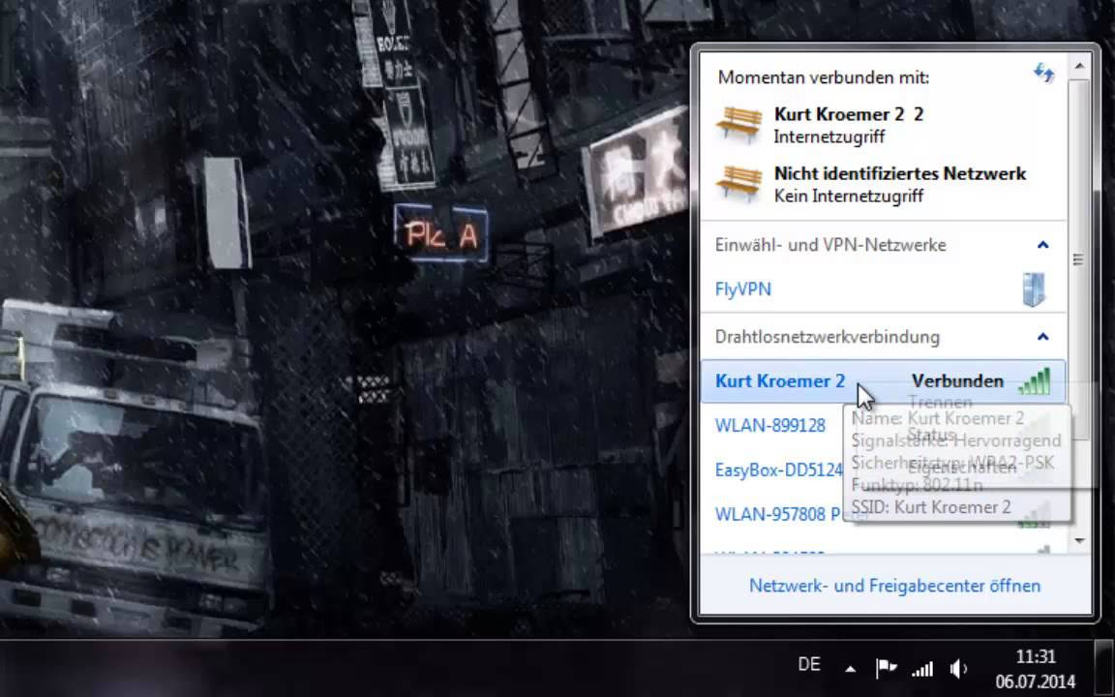Click the Verbunden status label
The height and width of the screenshot is (697, 1115).
(957, 381)
